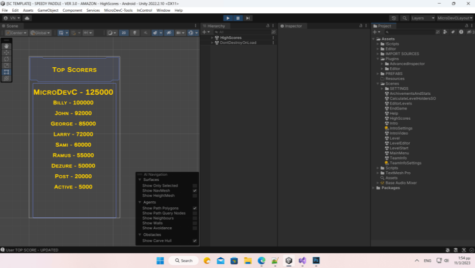475x268 pixels.
Task: Select the Hand tool in Scene view
Action: coord(7,46)
